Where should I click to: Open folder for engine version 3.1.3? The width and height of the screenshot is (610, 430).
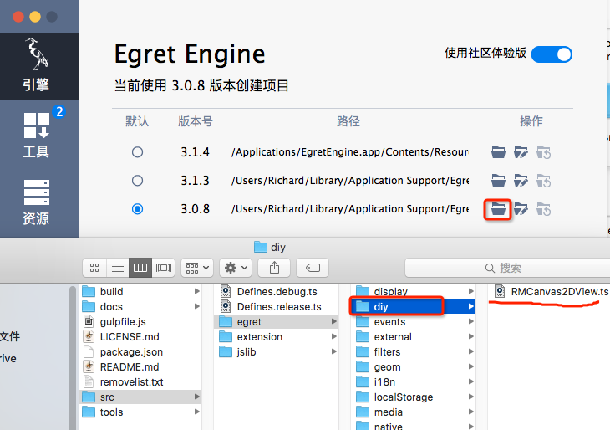pyautogui.click(x=498, y=181)
